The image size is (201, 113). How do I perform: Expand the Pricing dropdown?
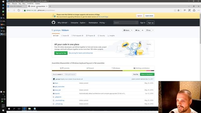pos(103,23)
